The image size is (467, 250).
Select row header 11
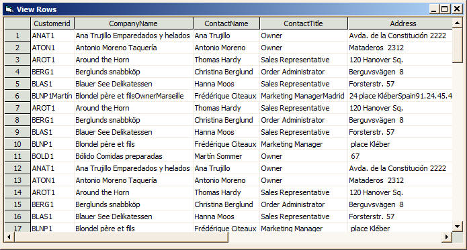(17, 156)
